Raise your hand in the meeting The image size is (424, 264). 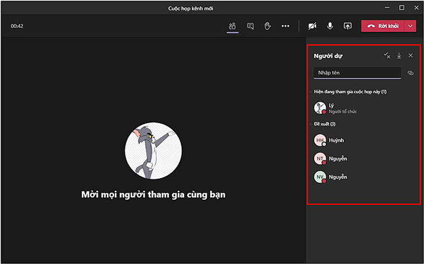point(268,26)
